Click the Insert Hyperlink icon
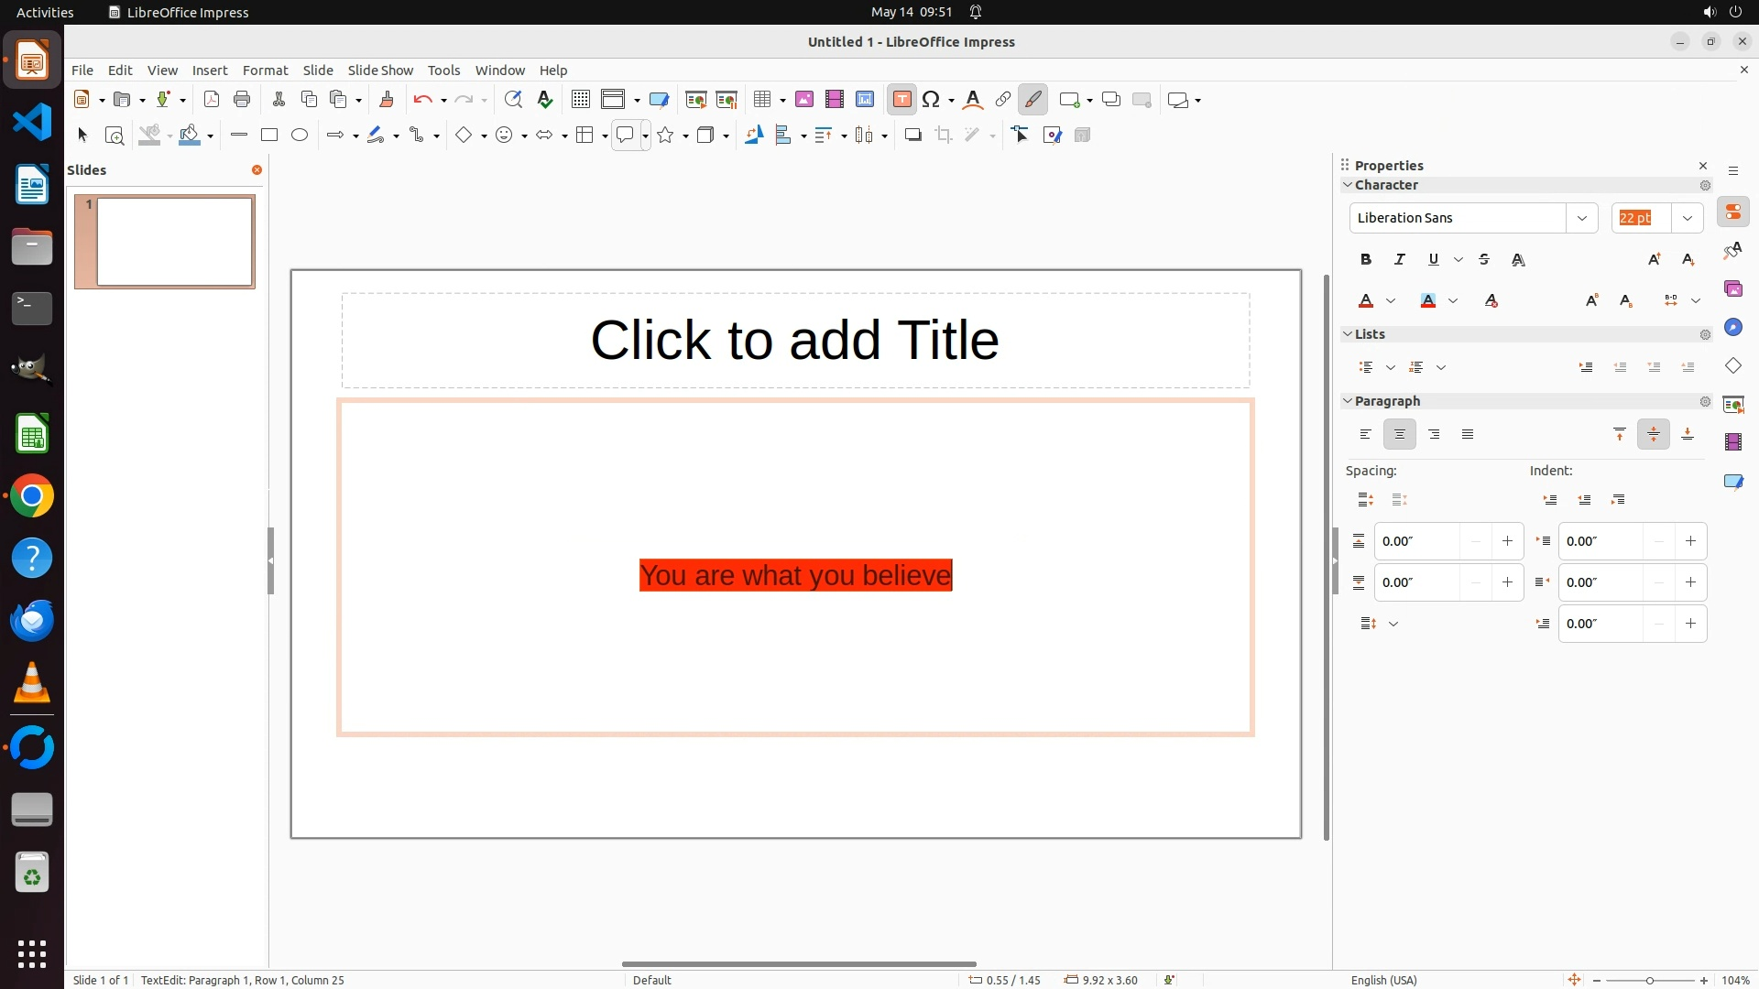The width and height of the screenshot is (1759, 989). [1003, 100]
